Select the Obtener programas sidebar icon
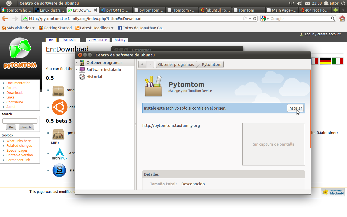347x217 pixels. [x=82, y=62]
